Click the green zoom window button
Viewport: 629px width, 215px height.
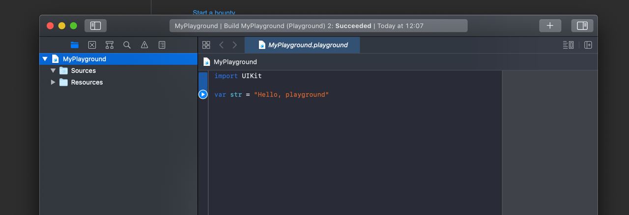[74, 26]
